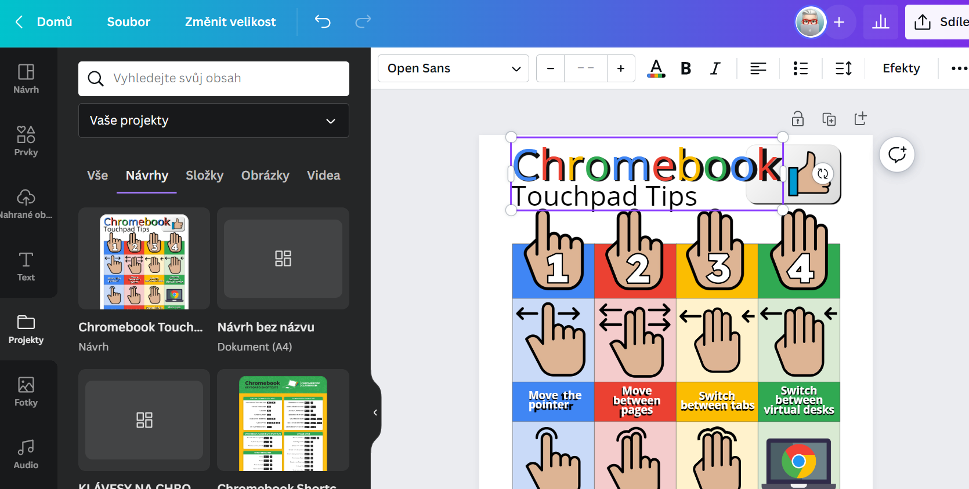Image resolution: width=969 pixels, height=489 pixels.
Task: Open the Chromebook Shortcuts design thumbnail
Action: click(283, 421)
